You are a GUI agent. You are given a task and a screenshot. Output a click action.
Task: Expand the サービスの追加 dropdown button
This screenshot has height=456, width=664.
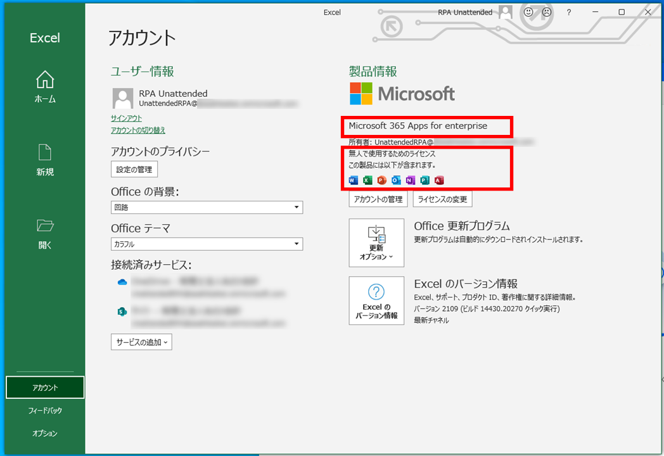pos(141,342)
